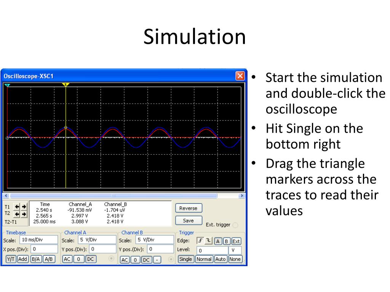Click the 2.565 s T2 time reading
The image size is (390, 292).
pyautogui.click(x=44, y=216)
